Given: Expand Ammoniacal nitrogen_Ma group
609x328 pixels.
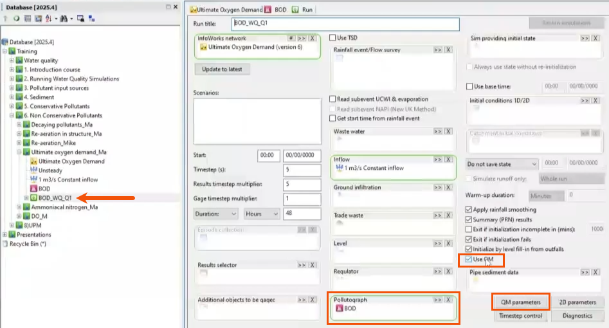Looking at the screenshot, I should pyautogui.click(x=19, y=207).
